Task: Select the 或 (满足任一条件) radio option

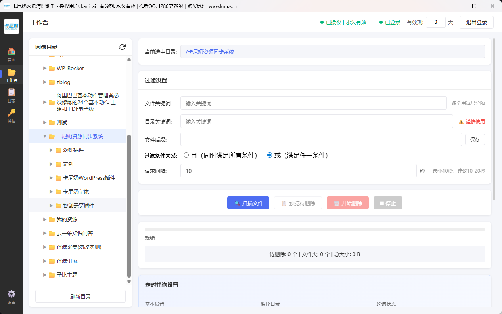Action: [x=270, y=155]
